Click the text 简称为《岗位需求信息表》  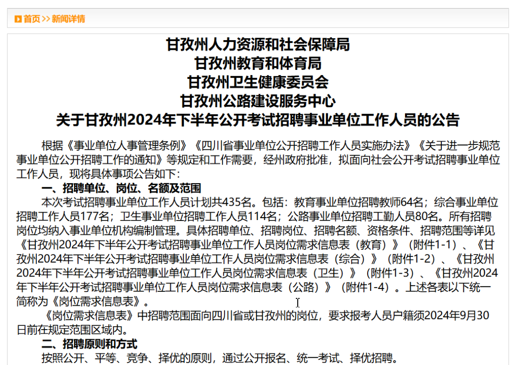pos(80,301)
